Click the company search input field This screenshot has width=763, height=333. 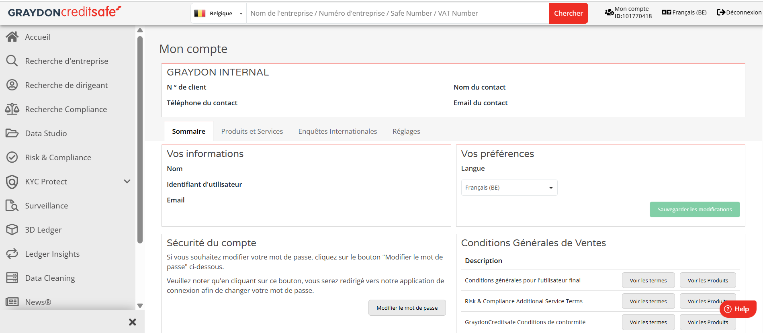tap(397, 13)
